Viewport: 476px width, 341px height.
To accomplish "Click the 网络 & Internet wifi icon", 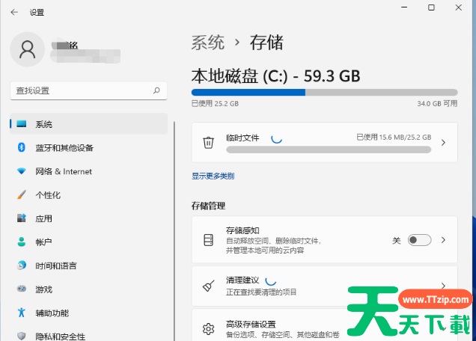I will [22, 171].
